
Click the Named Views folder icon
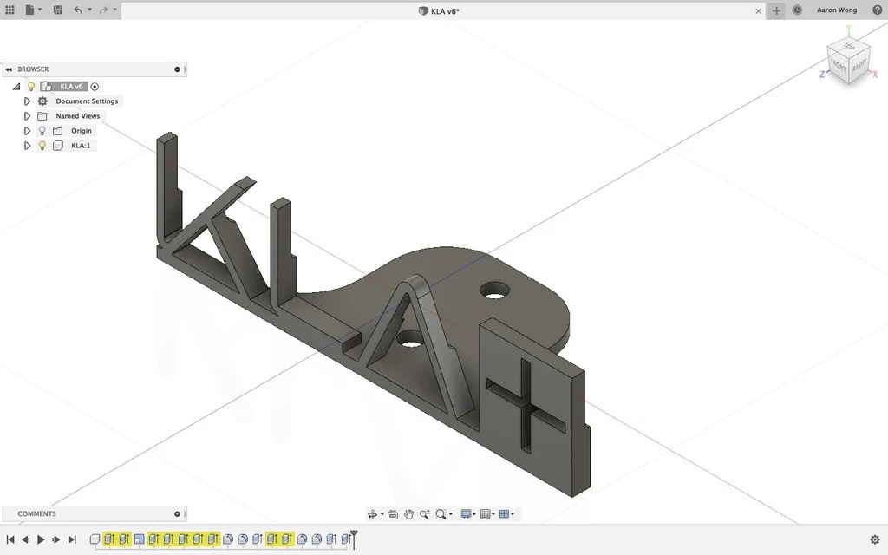pos(42,116)
